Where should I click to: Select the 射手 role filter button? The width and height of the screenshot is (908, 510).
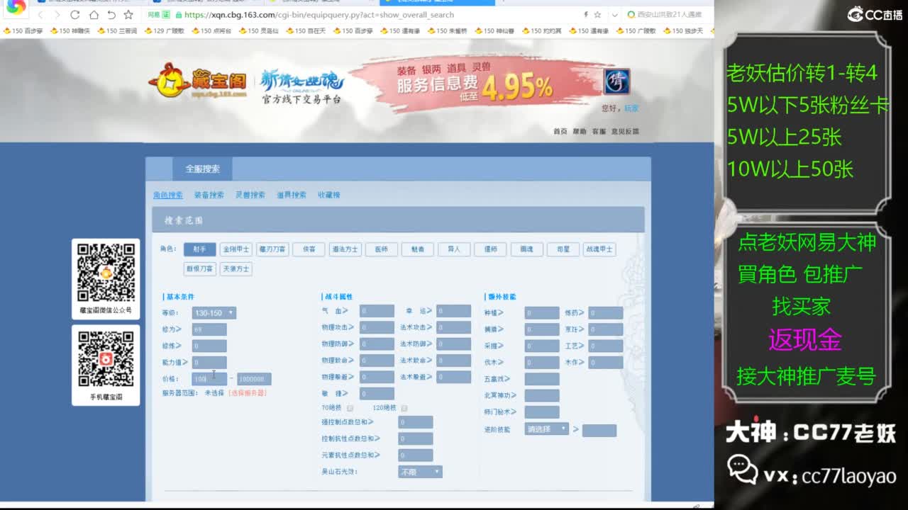tap(199, 249)
